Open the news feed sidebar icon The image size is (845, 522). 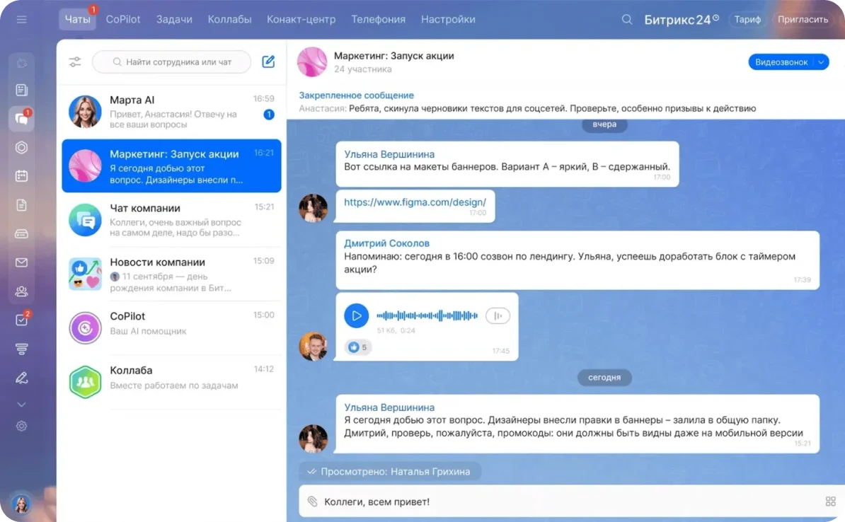(x=21, y=90)
